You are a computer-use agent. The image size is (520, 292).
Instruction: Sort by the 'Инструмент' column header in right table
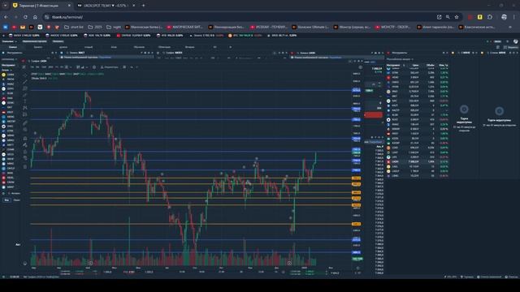tap(393, 65)
